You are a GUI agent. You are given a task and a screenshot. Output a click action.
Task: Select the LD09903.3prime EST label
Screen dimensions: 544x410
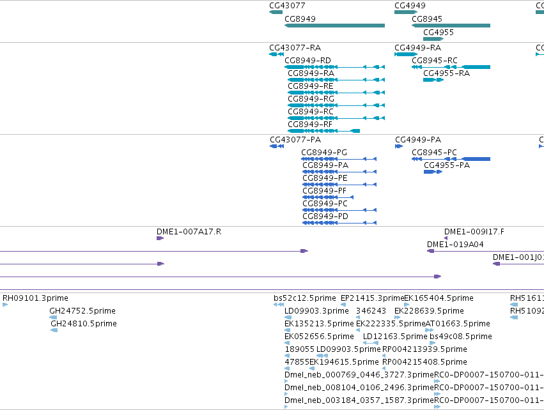(316, 311)
